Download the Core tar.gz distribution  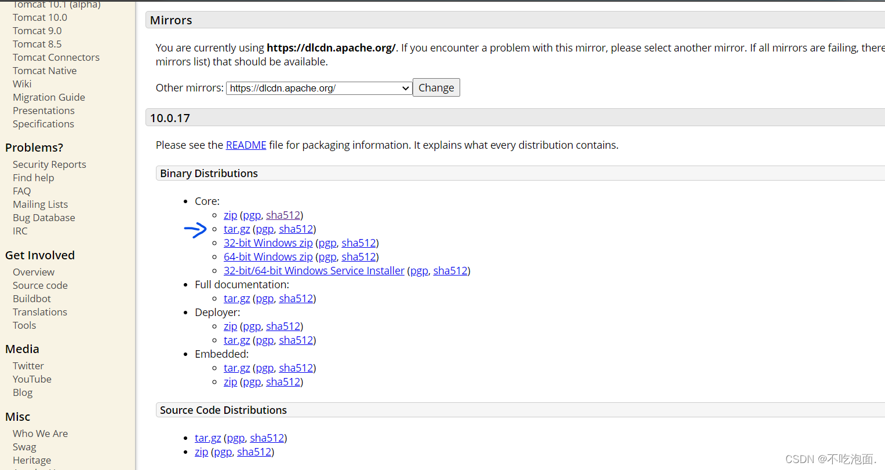point(237,229)
